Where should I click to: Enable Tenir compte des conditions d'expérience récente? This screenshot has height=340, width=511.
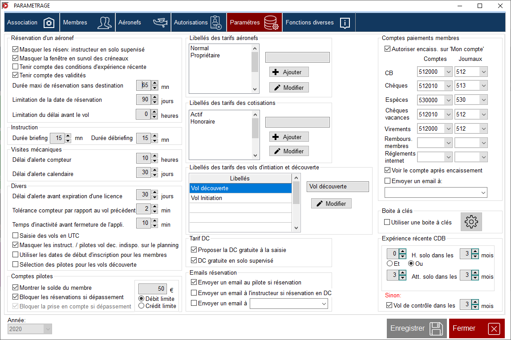[15, 67]
